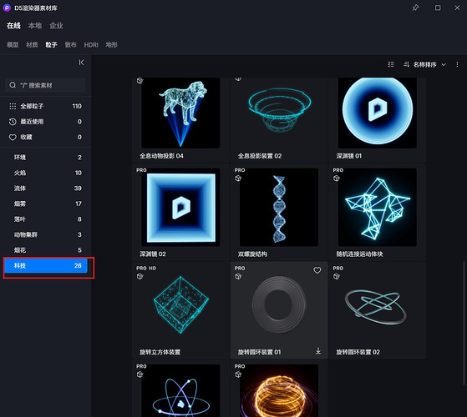The height and width of the screenshot is (417, 467).
Task: Click the vertical scrollbar of the asset grid
Action: pos(464,323)
